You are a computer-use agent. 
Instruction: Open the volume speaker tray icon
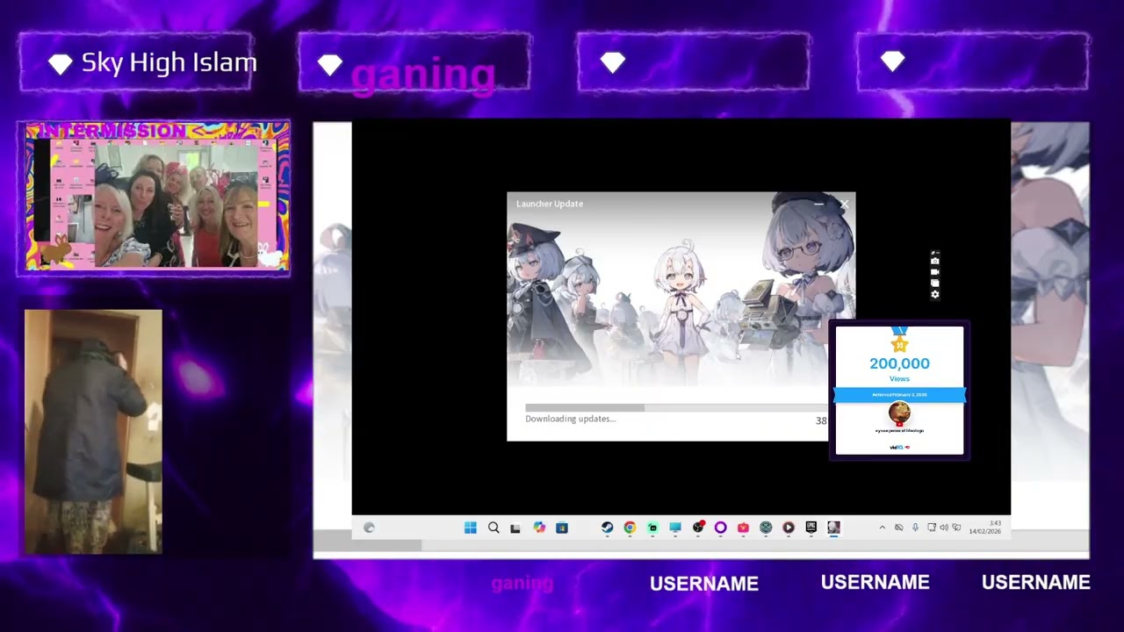pyautogui.click(x=944, y=528)
